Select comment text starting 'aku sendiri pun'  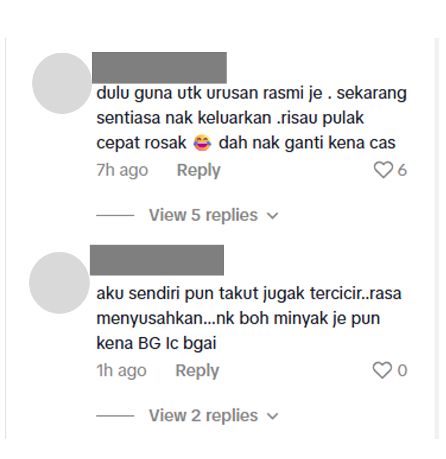[x=249, y=318]
